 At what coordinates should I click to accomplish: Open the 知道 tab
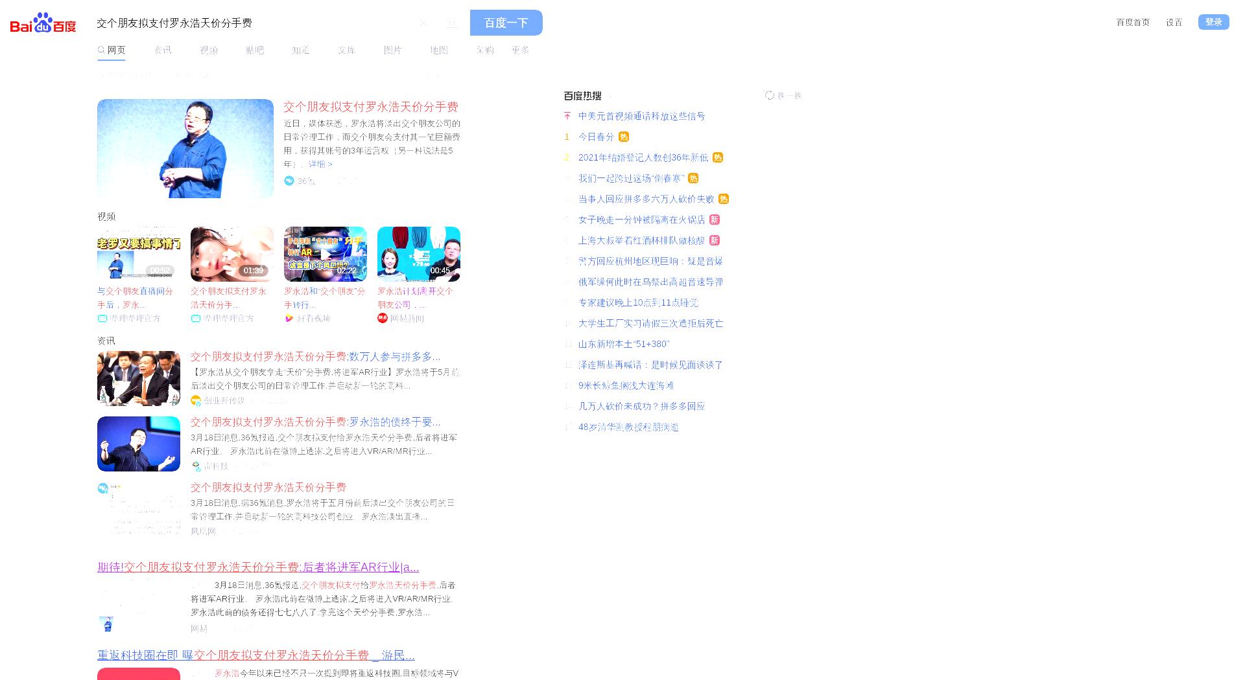300,50
